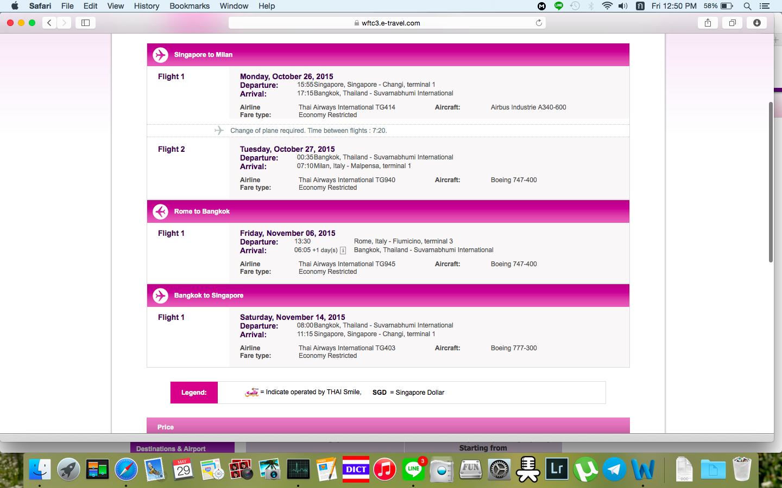The width and height of the screenshot is (782, 488).
Task: Open the Apple menu
Action: coord(15,6)
